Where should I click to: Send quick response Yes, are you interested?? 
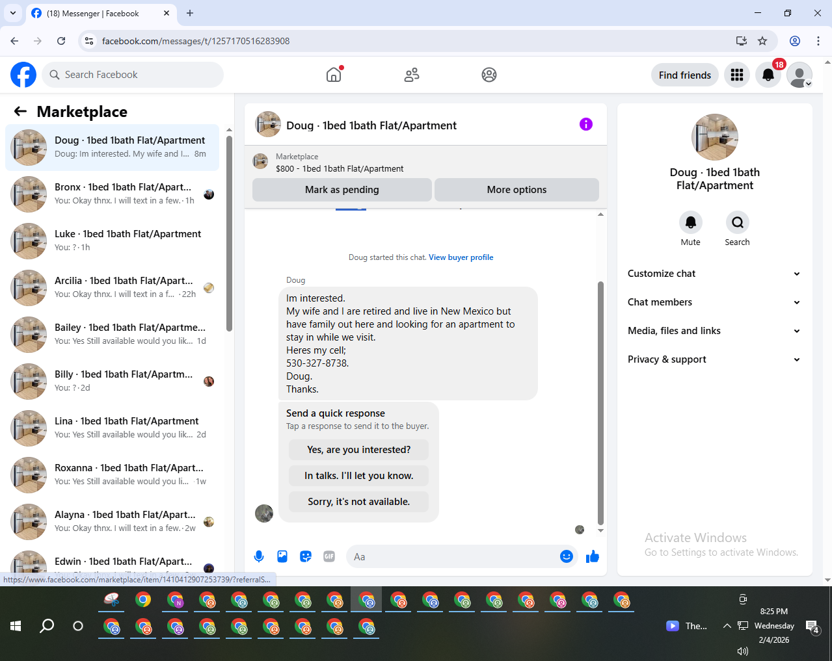click(x=359, y=450)
